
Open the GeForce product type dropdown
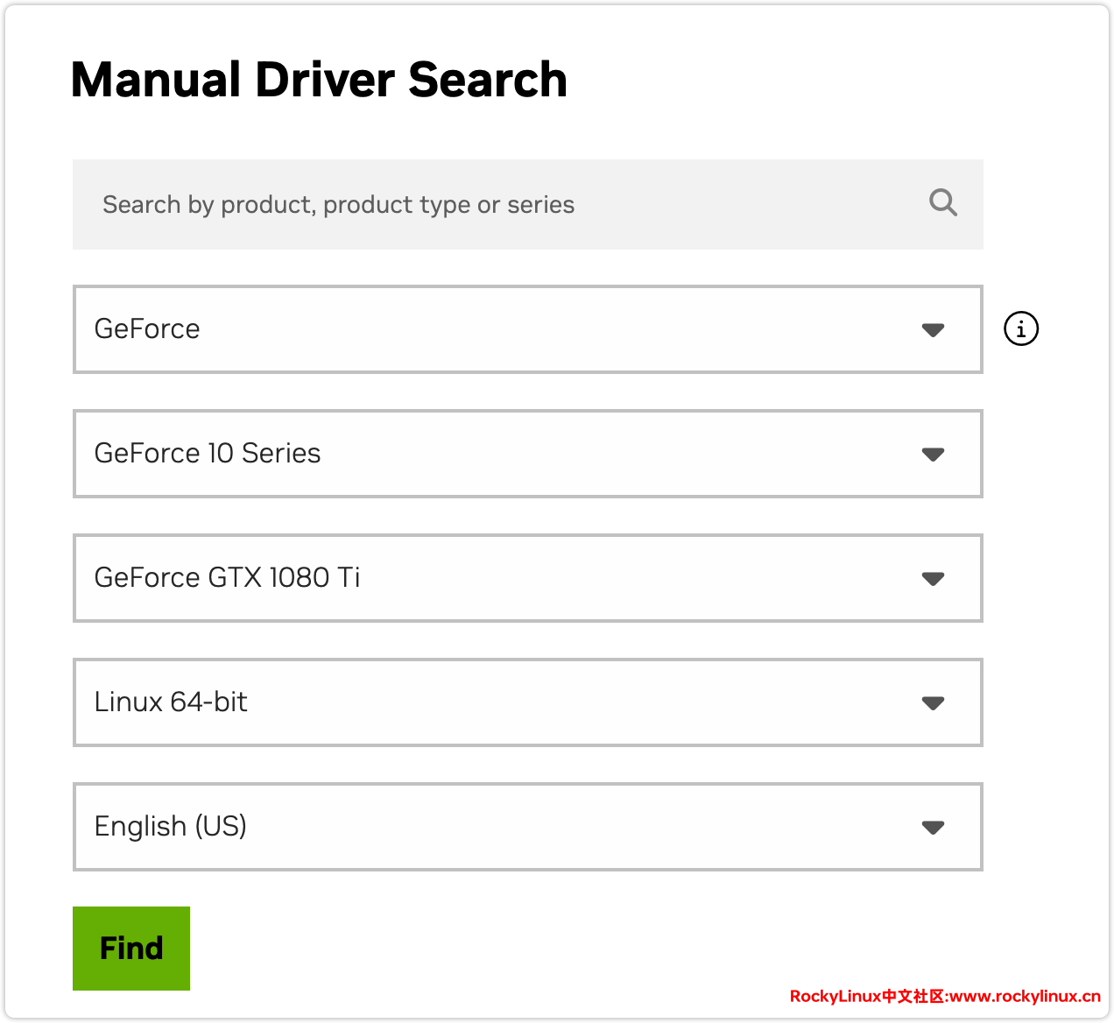525,329
